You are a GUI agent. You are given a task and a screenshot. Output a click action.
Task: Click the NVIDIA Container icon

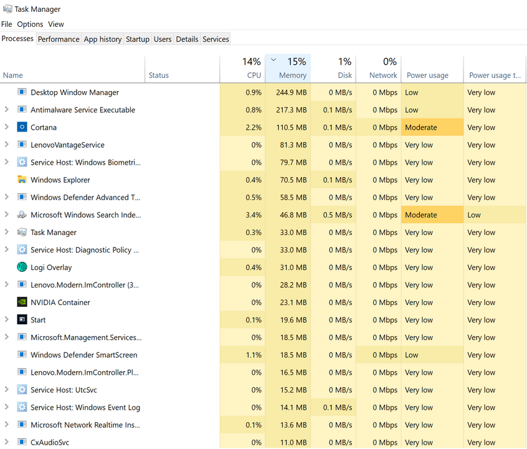click(x=22, y=302)
